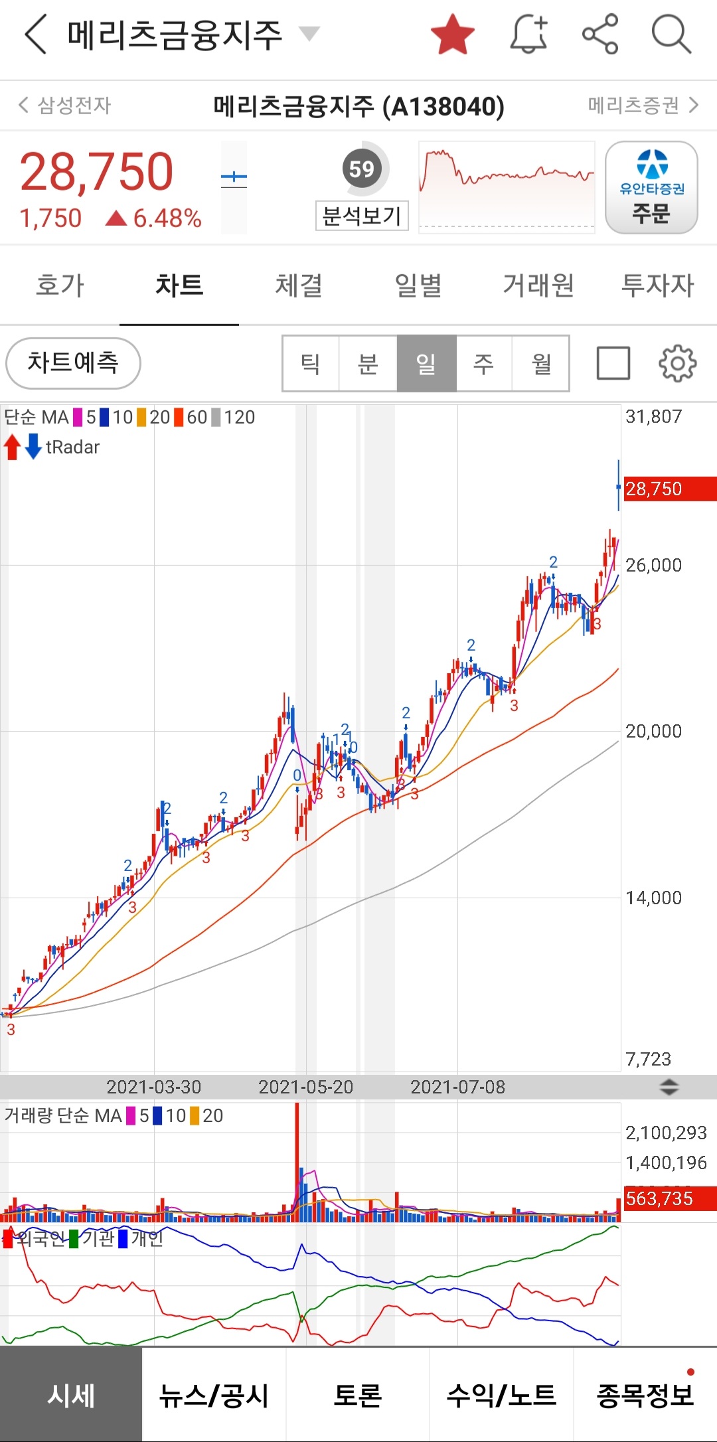Toggle the red favorite star

click(x=453, y=34)
